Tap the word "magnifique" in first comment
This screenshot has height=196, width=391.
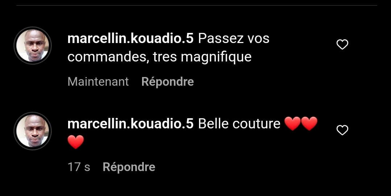(216, 57)
